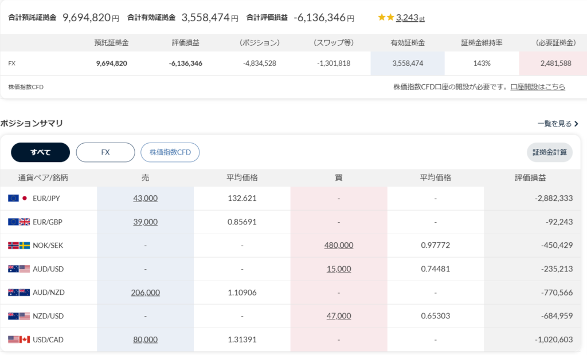Image resolution: width=587 pixels, height=355 pixels.
Task: Click the 評価損益 column header
Action: tap(530, 178)
